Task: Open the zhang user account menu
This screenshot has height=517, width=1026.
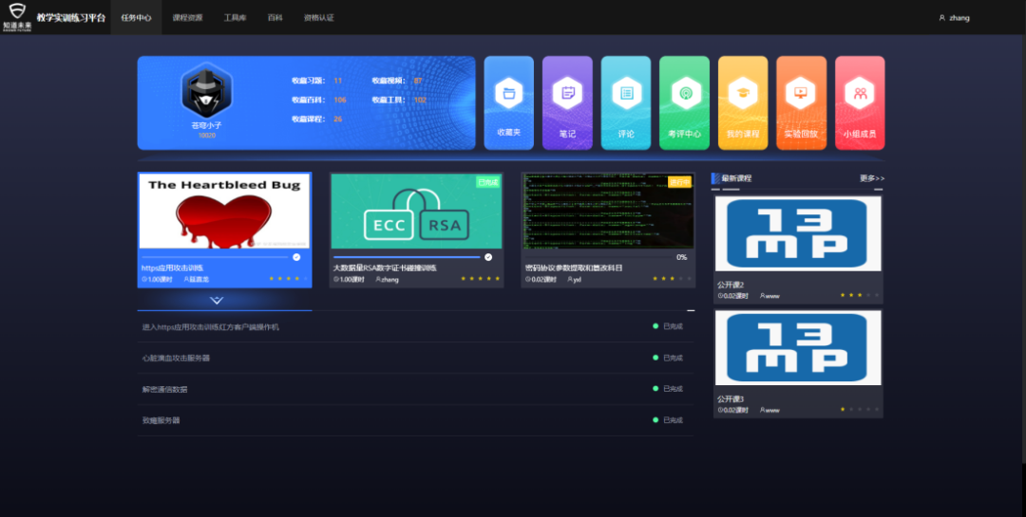Action: [x=954, y=17]
